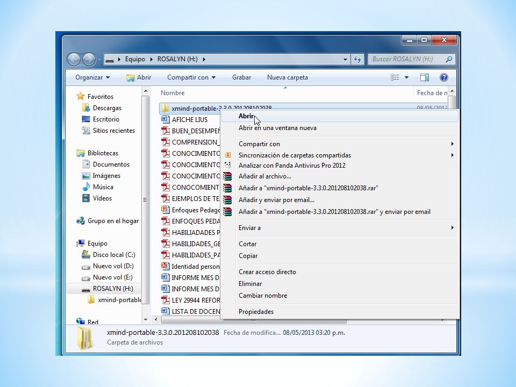Image resolution: width=516 pixels, height=387 pixels.
Task: Select the Nuevo vol (D:) drive icon
Action: pyautogui.click(x=86, y=266)
